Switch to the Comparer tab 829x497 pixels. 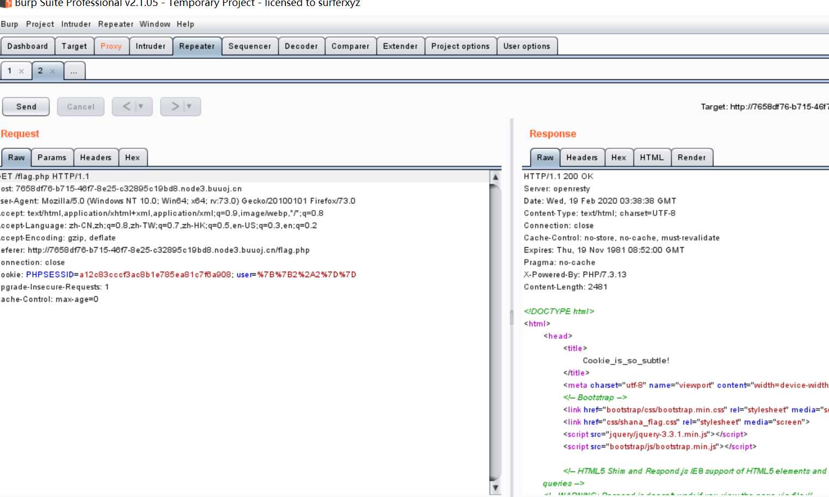[350, 46]
